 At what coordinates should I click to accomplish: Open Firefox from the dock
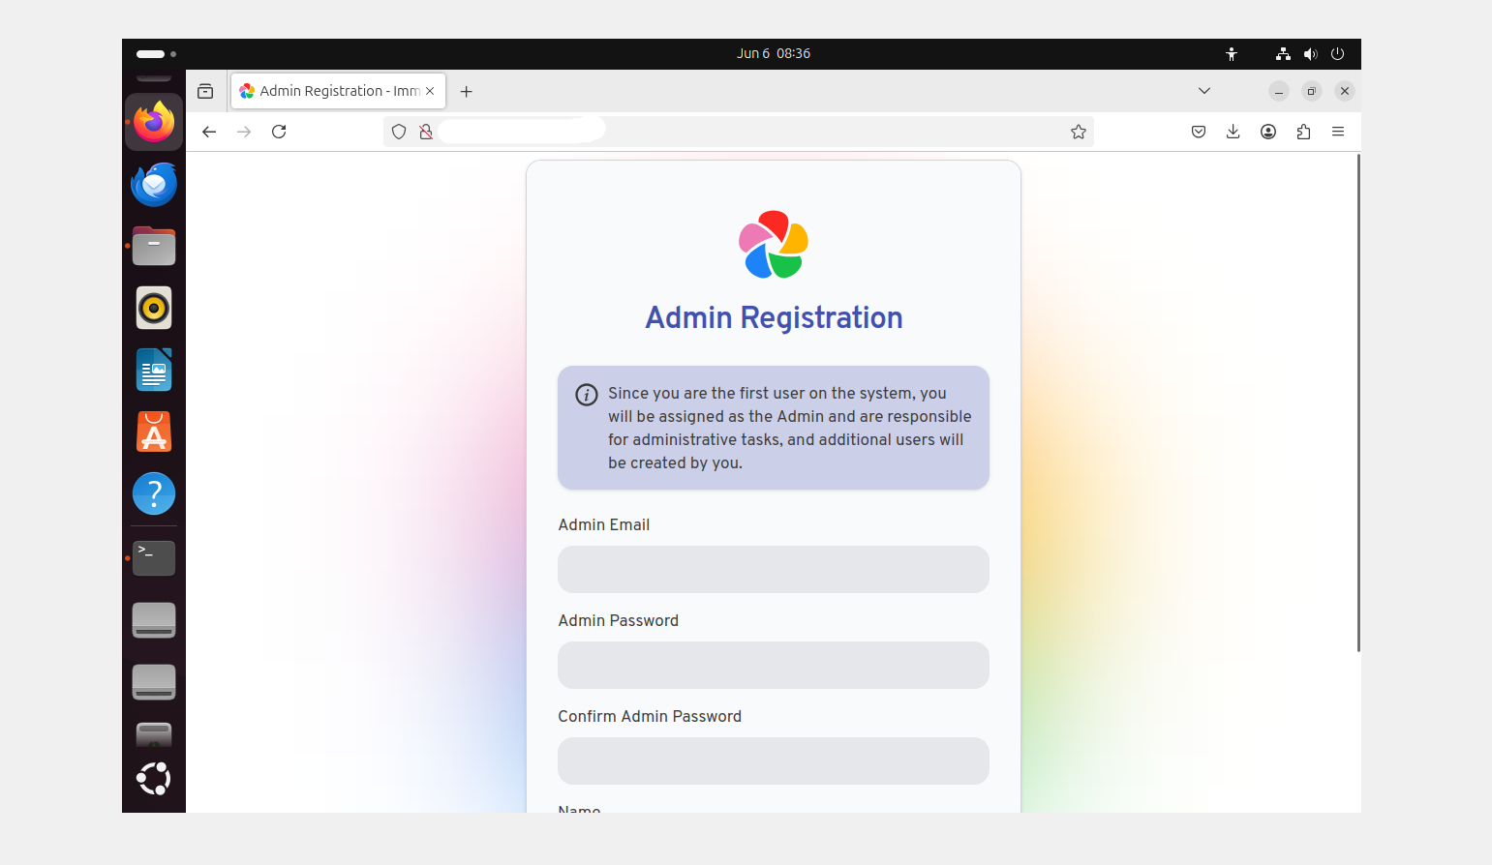point(154,122)
